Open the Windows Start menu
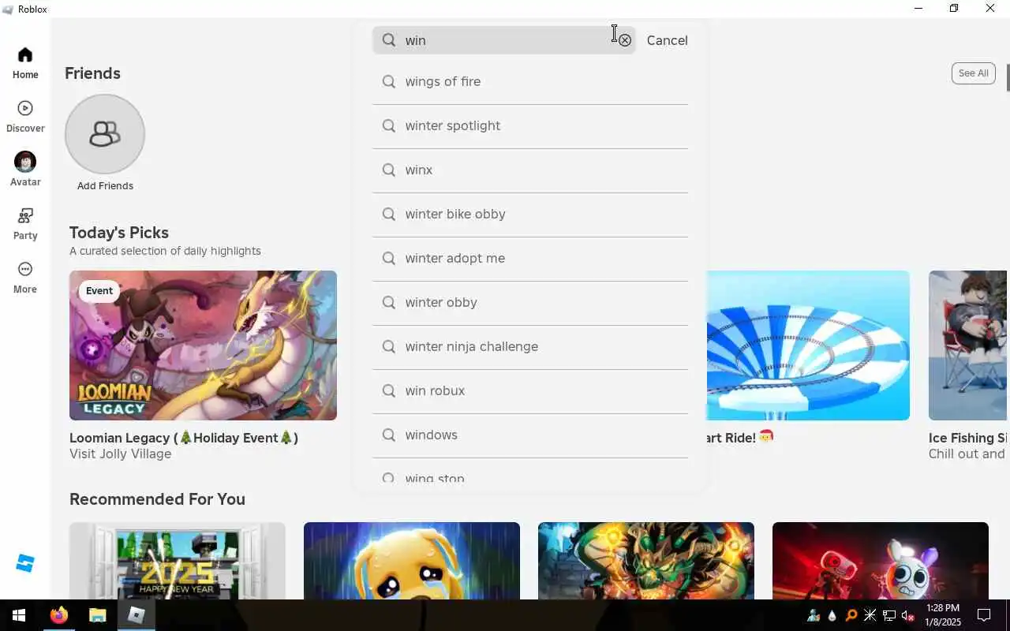1010x631 pixels. pos(19,615)
